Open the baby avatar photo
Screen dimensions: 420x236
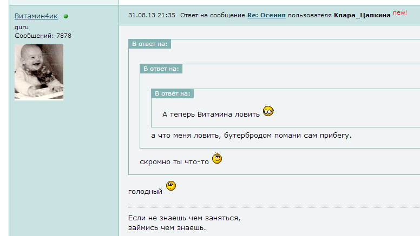point(39,72)
